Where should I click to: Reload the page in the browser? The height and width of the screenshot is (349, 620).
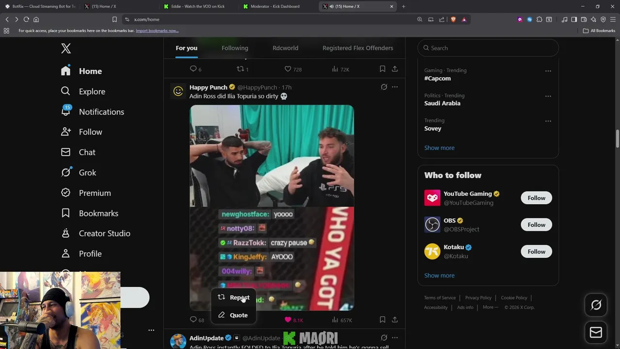tap(26, 19)
